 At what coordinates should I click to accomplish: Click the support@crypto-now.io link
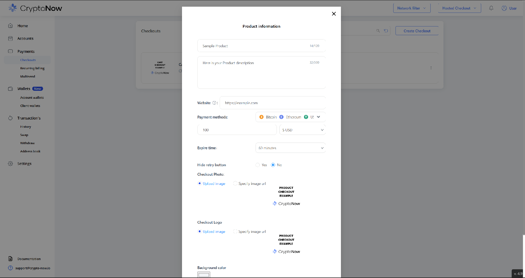click(33, 268)
